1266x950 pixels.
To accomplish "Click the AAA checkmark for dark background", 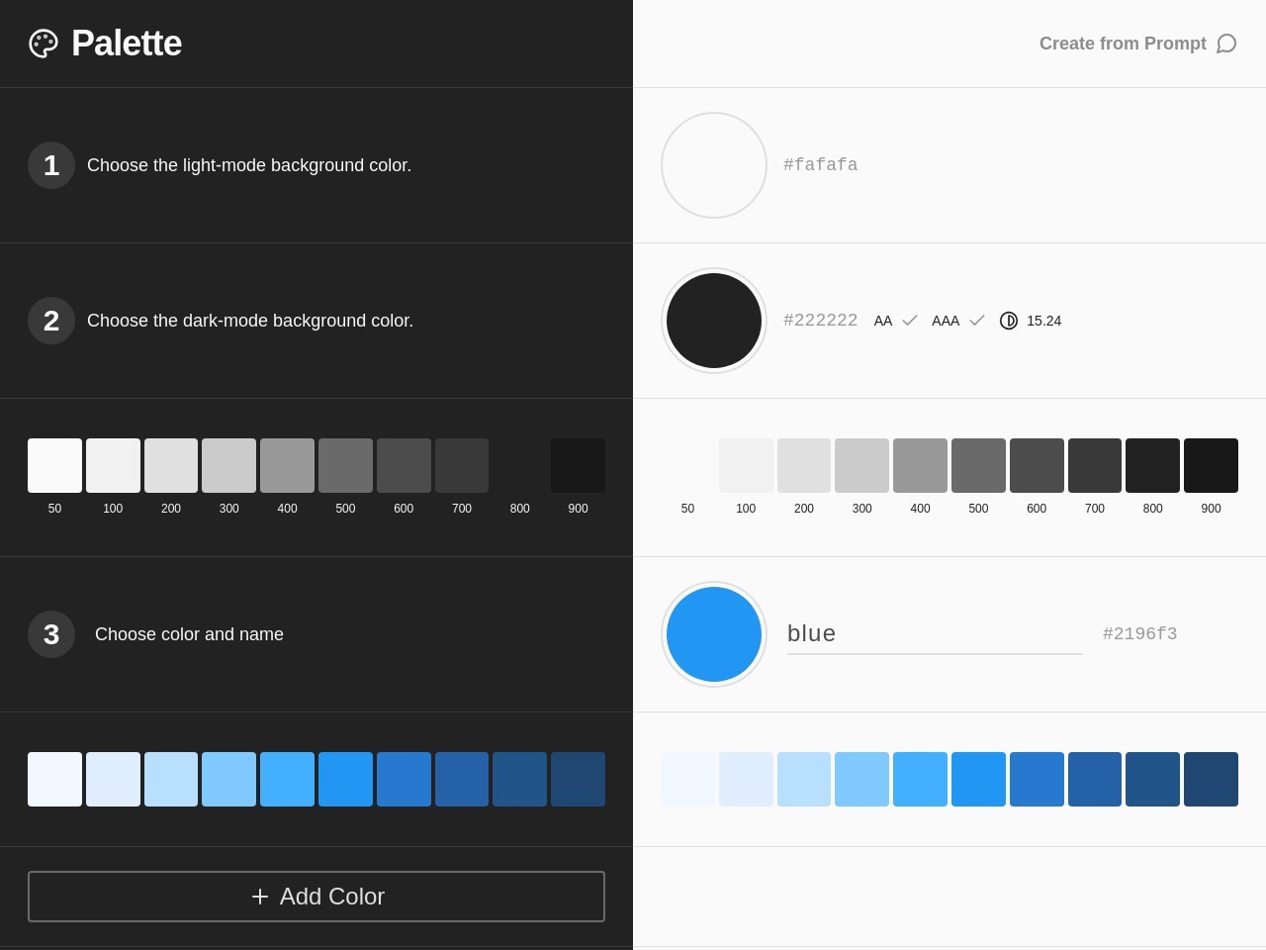I will (x=976, y=321).
